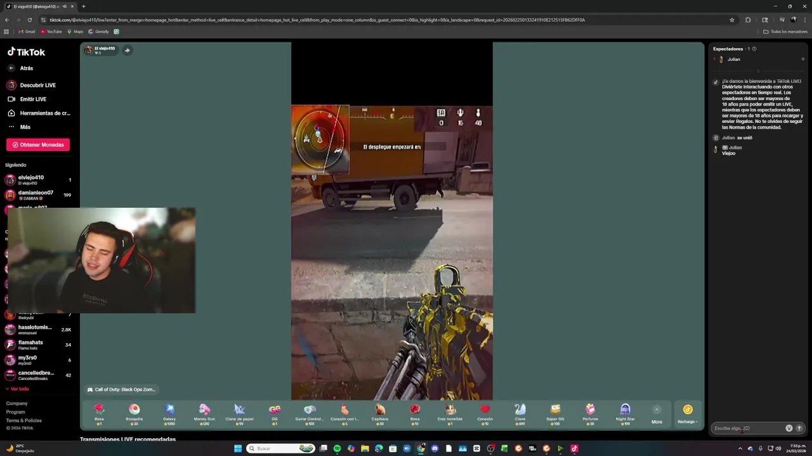Expand More gifts in the gift bar
The width and height of the screenshot is (812, 456).
click(x=657, y=414)
